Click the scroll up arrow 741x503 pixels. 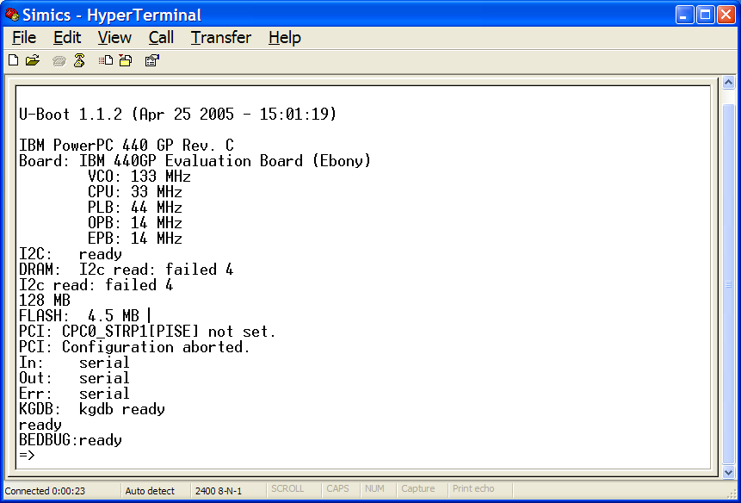(729, 83)
